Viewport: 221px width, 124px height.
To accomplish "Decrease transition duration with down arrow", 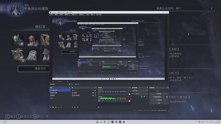I will point(147,94).
